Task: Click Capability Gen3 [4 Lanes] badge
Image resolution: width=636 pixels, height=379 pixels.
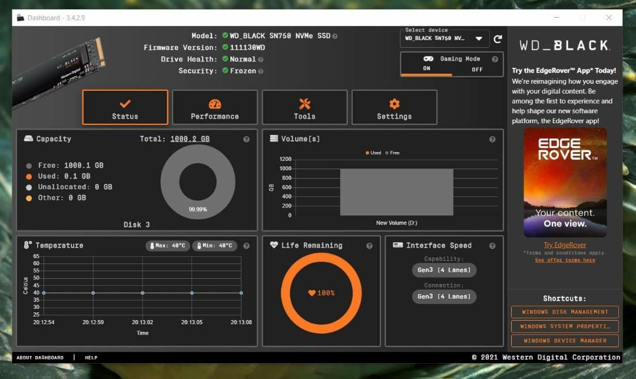Action: [x=444, y=270]
